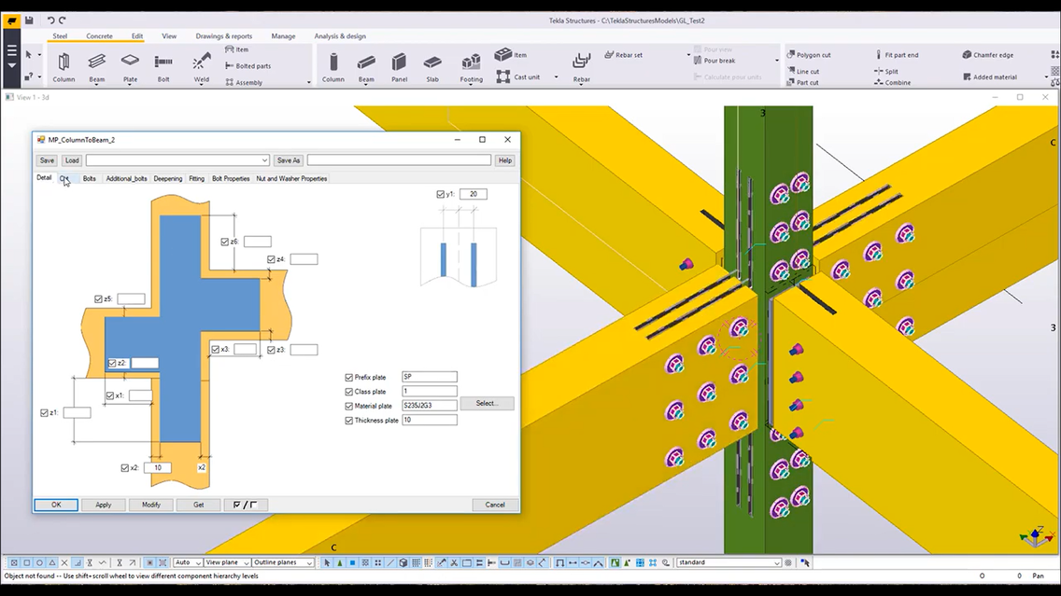Expand the Cast unit dropdown arrow
The height and width of the screenshot is (596, 1061).
click(557, 77)
